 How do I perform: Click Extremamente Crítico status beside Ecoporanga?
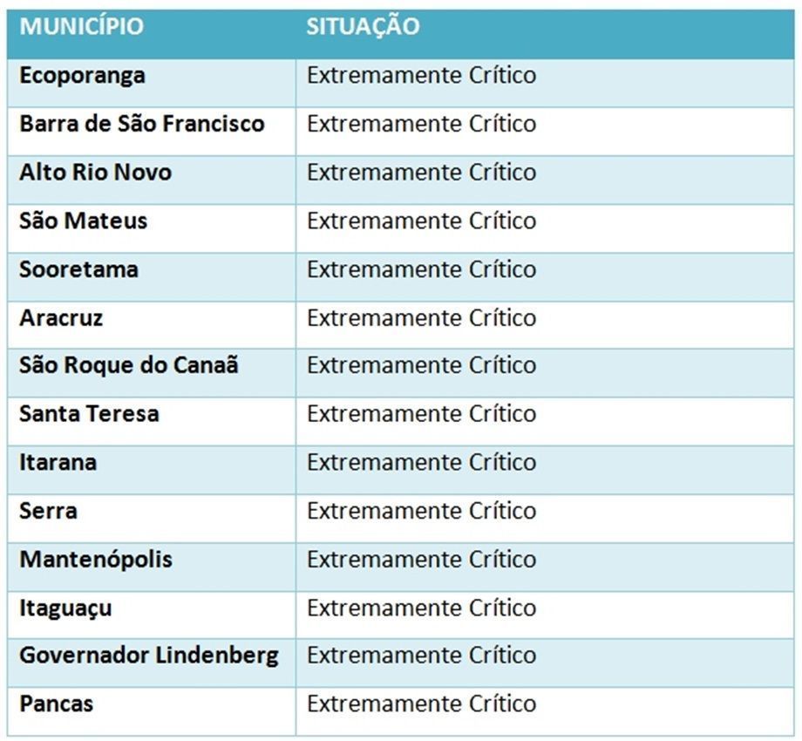(x=421, y=76)
